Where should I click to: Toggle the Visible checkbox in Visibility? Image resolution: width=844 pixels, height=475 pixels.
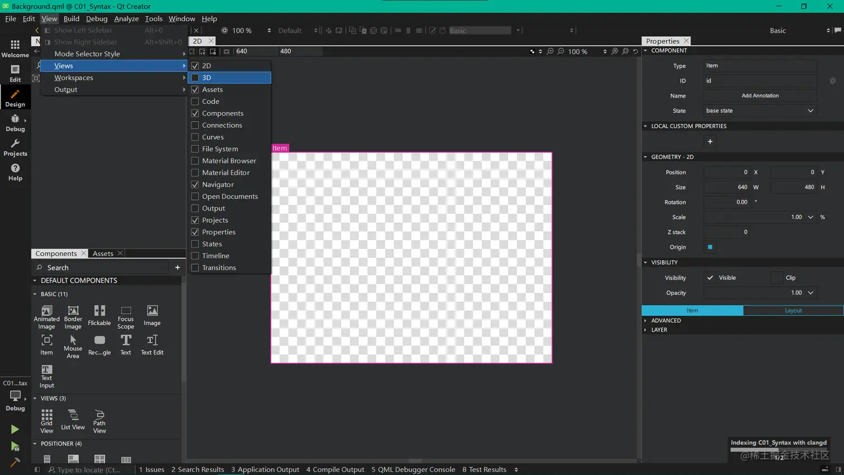click(x=710, y=277)
